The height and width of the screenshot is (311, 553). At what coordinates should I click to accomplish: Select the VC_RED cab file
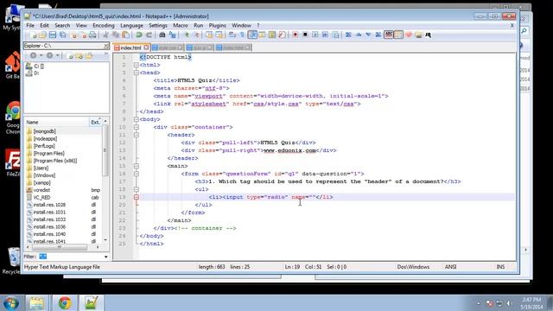(41, 198)
